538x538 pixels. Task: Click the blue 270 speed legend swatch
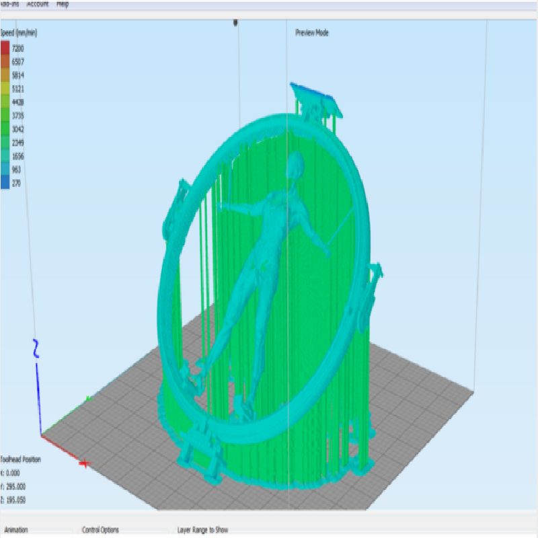pos(5,183)
